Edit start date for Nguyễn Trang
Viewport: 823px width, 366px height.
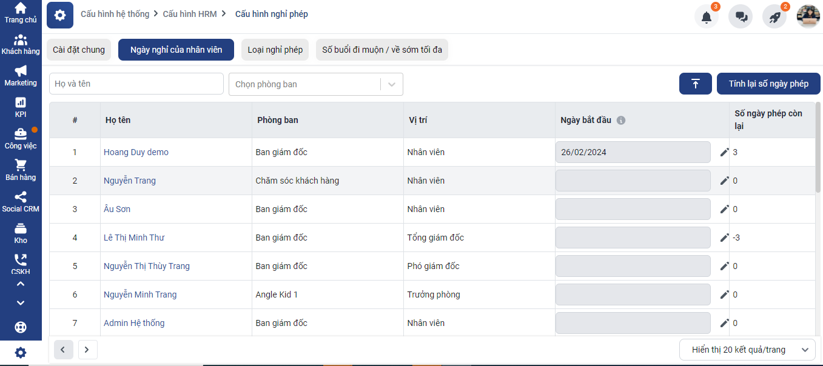(724, 181)
